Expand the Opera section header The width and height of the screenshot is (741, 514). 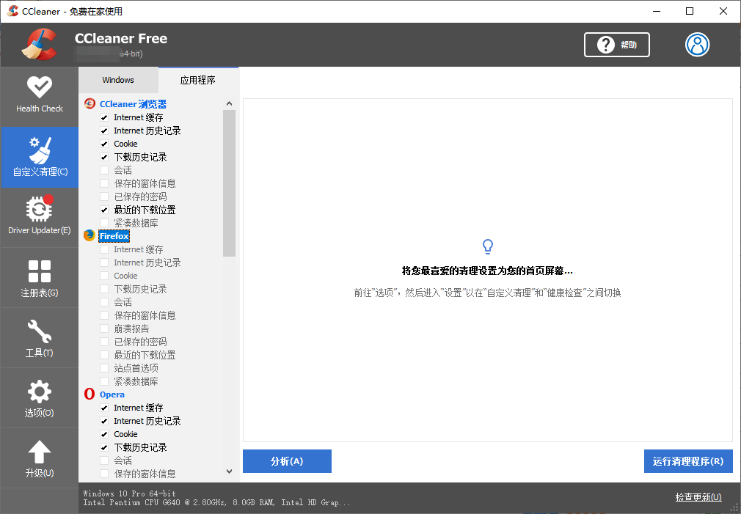112,394
